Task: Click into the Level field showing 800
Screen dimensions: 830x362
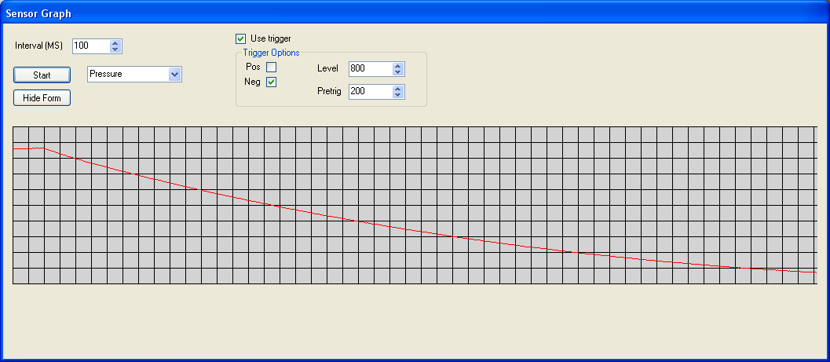Action: coord(371,69)
